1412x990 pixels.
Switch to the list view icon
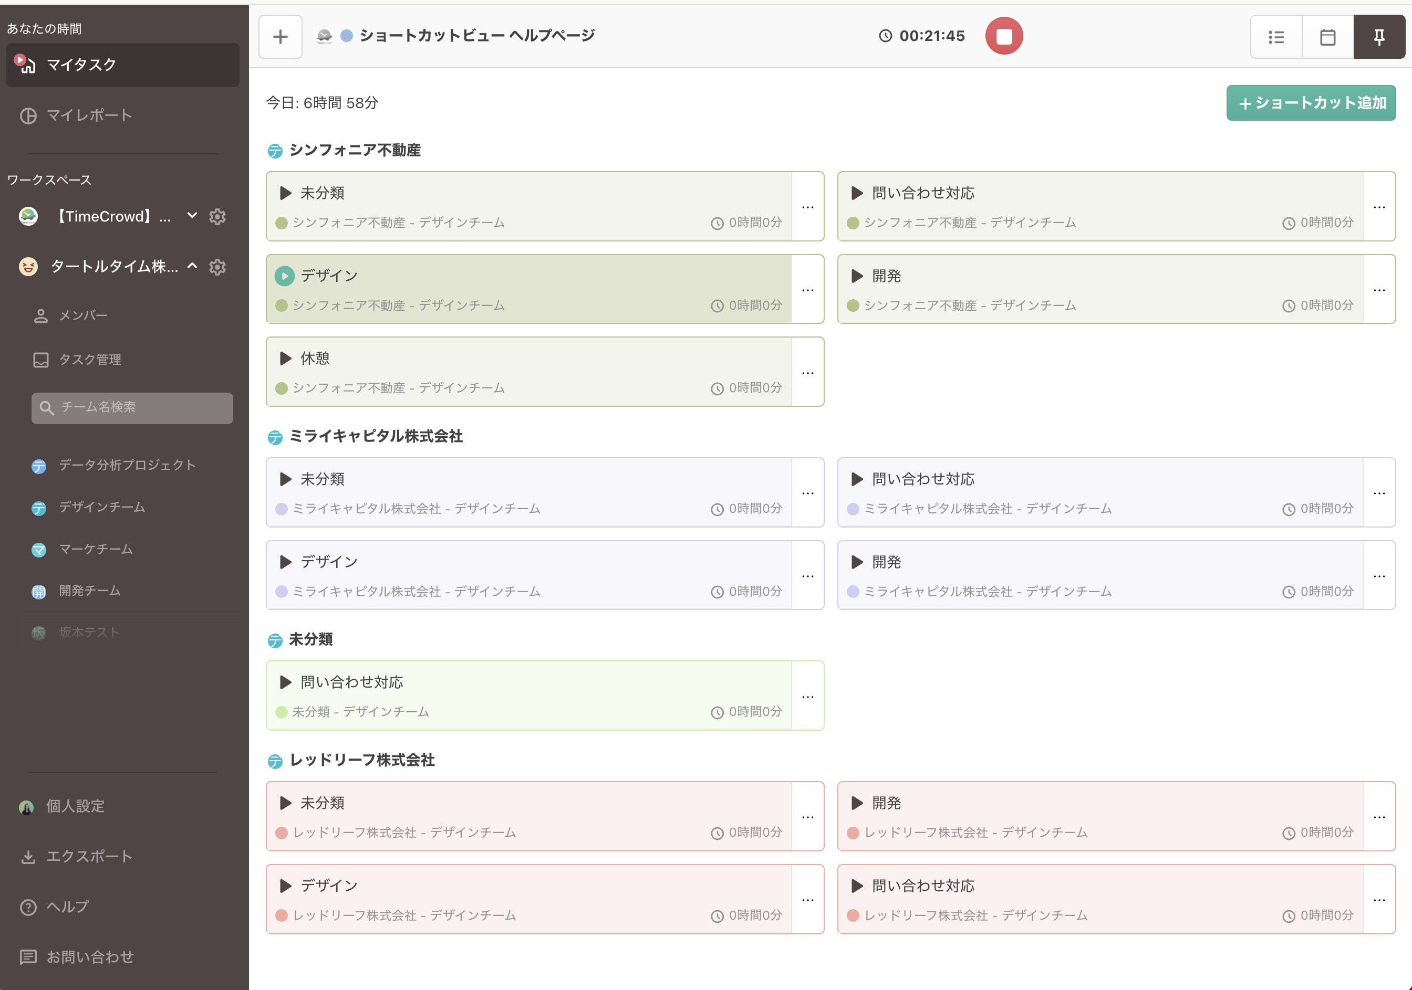click(x=1276, y=37)
